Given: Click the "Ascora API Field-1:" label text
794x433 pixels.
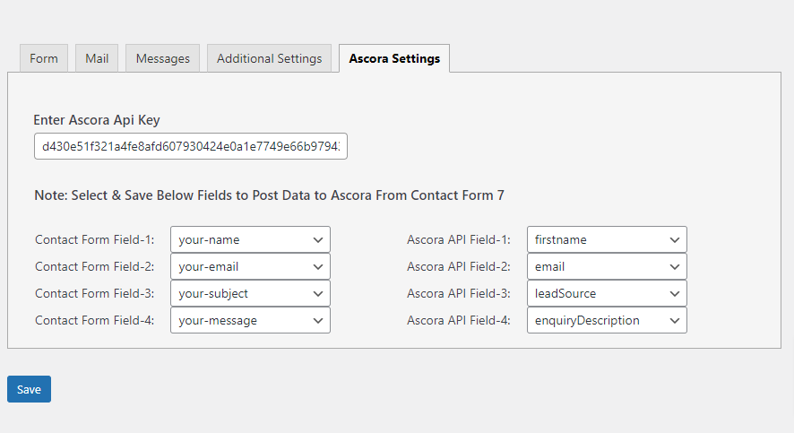Looking at the screenshot, I should point(458,240).
